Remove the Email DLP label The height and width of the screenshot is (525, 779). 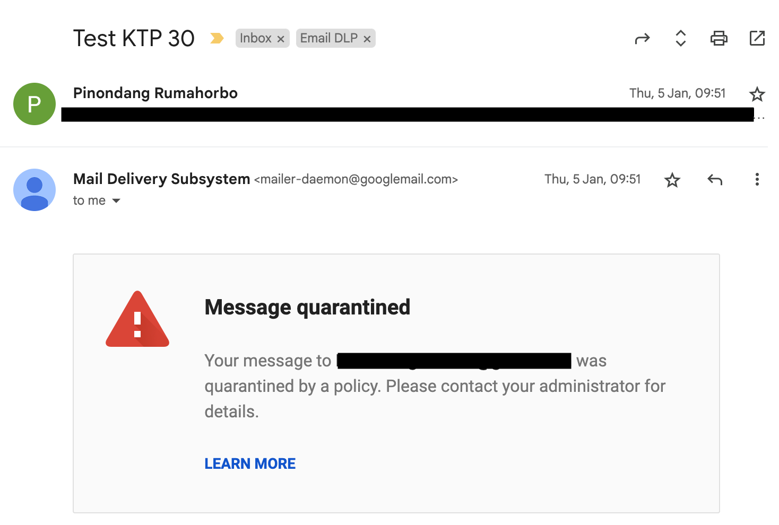click(x=367, y=39)
